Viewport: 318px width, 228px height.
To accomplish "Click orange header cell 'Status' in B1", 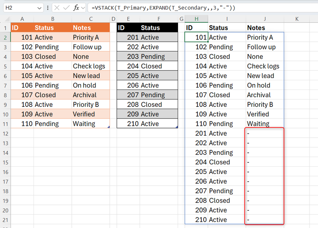I will point(52,28).
